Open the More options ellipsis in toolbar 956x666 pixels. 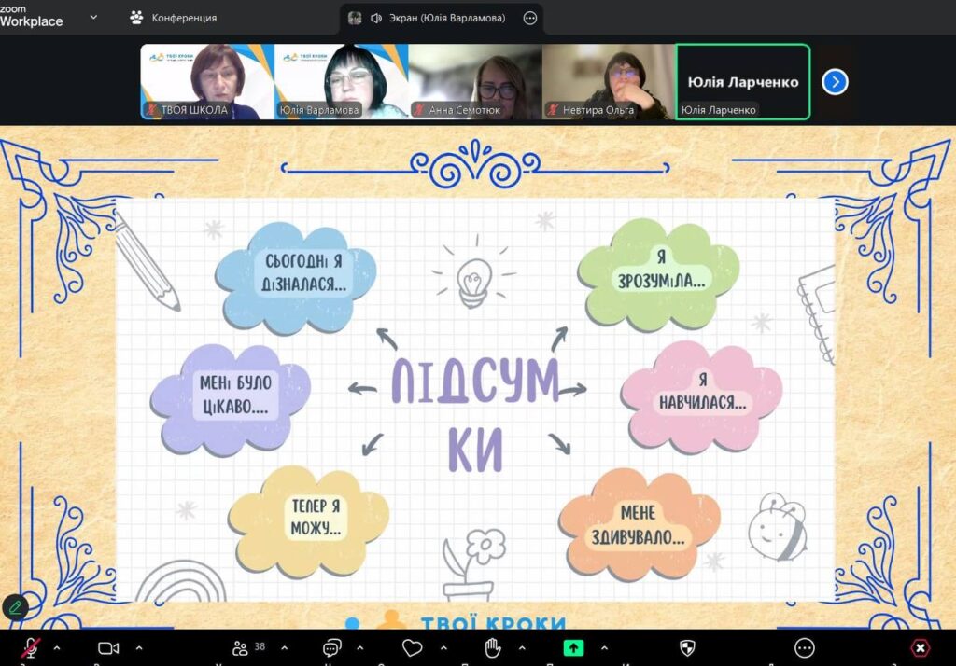pyautogui.click(x=804, y=647)
